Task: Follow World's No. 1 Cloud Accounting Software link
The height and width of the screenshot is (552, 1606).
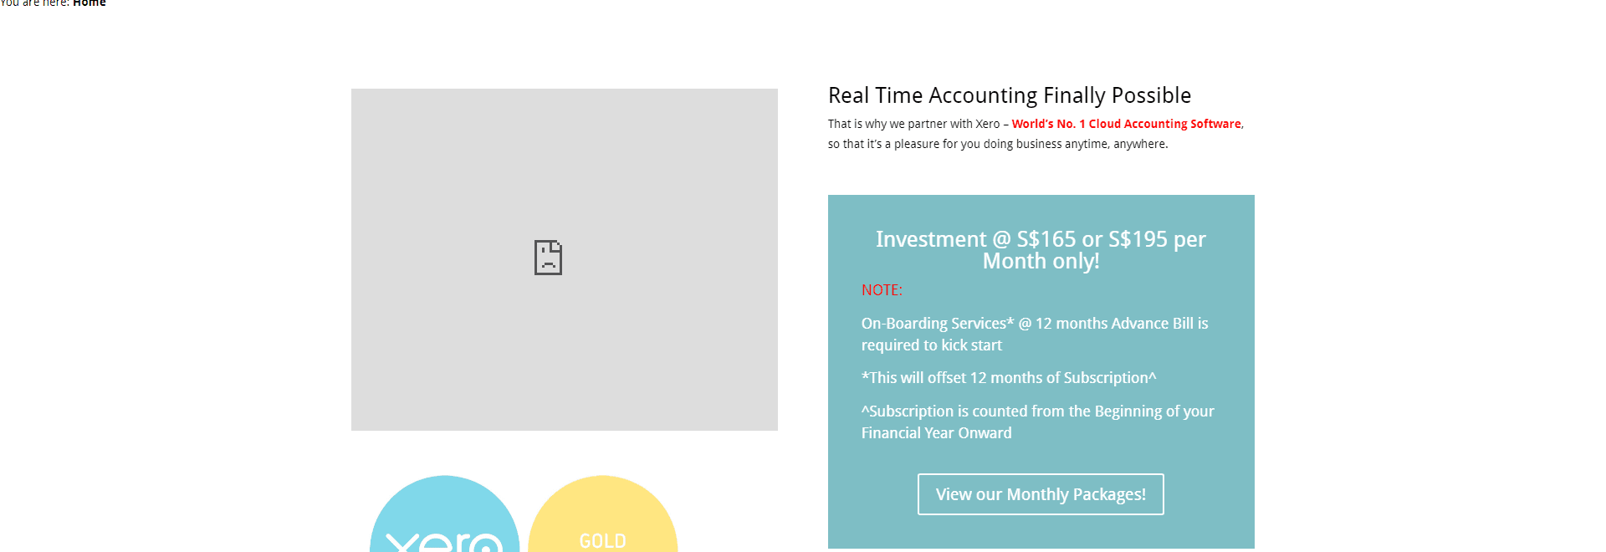Action: pyautogui.click(x=1126, y=124)
